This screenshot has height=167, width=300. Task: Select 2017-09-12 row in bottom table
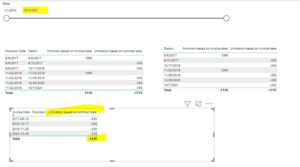pyautogui.click(x=54, y=119)
